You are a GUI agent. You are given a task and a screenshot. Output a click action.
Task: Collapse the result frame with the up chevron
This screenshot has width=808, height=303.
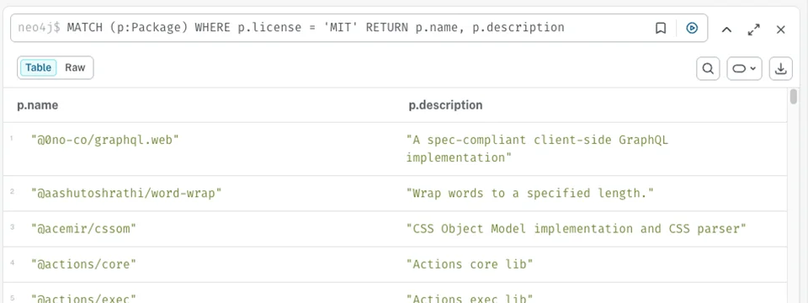726,30
